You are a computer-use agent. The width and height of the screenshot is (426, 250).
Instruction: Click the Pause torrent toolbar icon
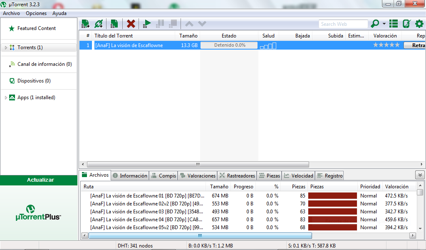pos(160,24)
